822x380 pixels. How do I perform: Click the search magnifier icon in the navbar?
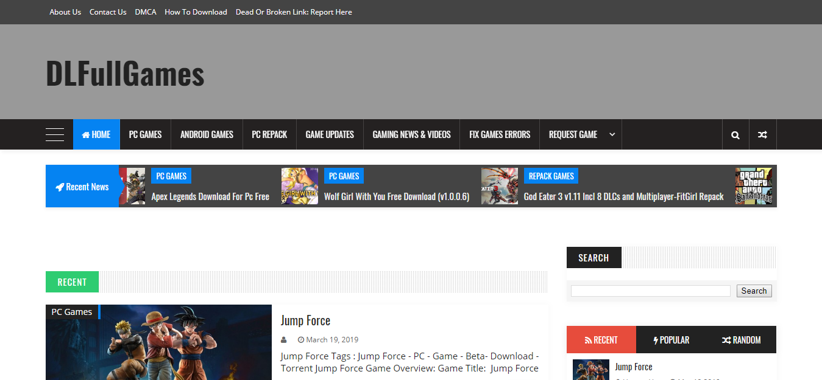(x=735, y=134)
